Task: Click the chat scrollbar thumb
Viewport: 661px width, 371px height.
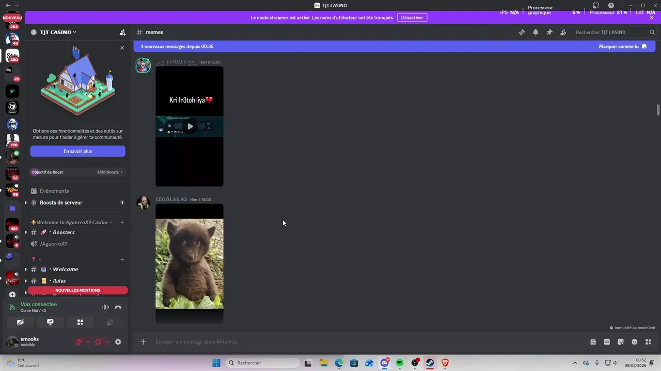Action: tap(658, 110)
